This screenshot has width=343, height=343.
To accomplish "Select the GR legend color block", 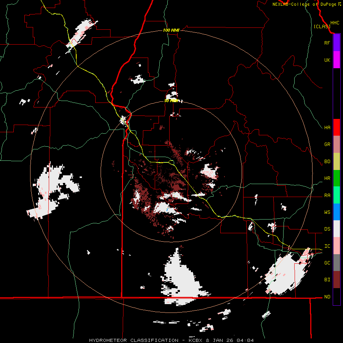I will (337, 144).
